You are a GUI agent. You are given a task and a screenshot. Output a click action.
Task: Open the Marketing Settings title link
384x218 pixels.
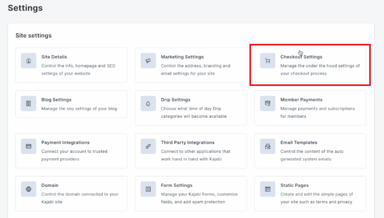(182, 57)
